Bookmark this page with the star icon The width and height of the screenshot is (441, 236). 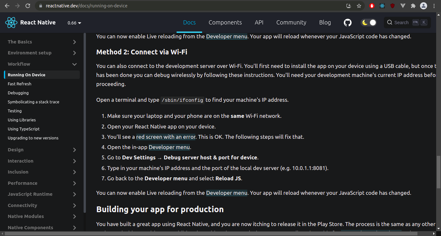click(359, 6)
